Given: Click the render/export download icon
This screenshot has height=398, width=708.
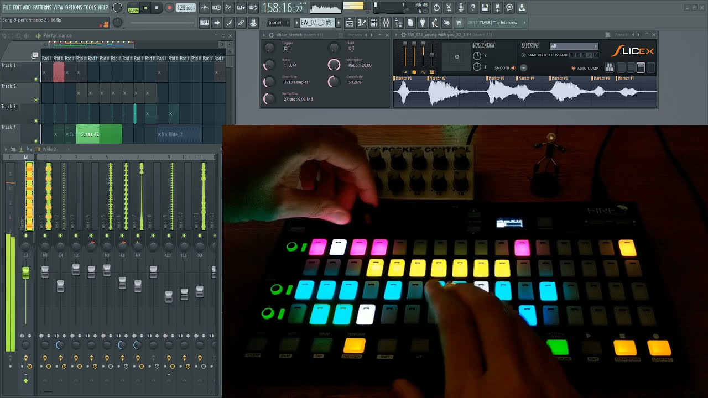Looking at the screenshot, I should click(522, 8).
